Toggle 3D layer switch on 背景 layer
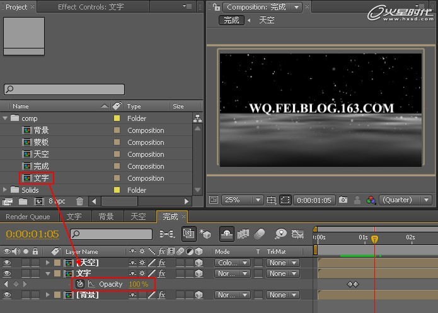Viewport: 438px width, 313px height. tap(199, 295)
